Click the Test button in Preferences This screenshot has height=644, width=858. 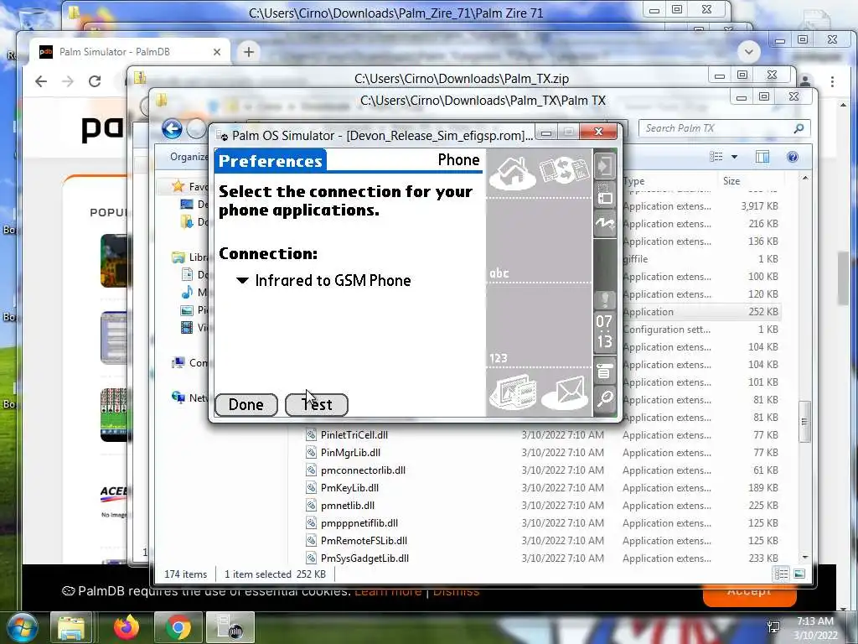pyautogui.click(x=316, y=405)
